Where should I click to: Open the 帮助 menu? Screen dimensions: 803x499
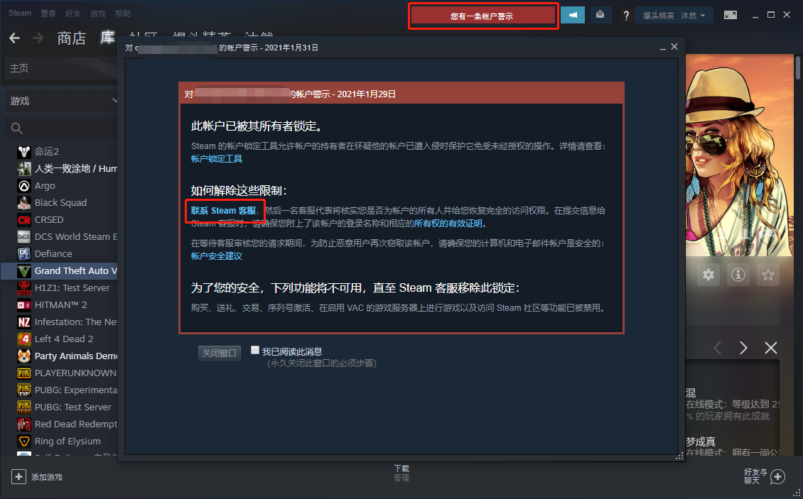[x=122, y=13]
